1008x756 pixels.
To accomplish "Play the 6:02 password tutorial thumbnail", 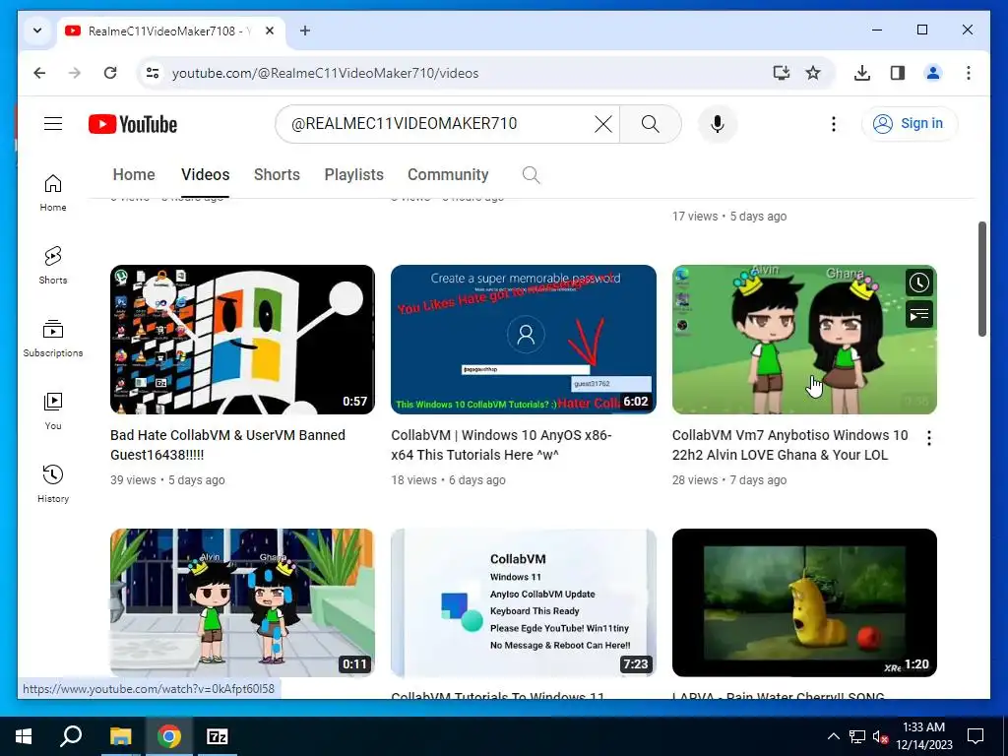I will pos(524,340).
